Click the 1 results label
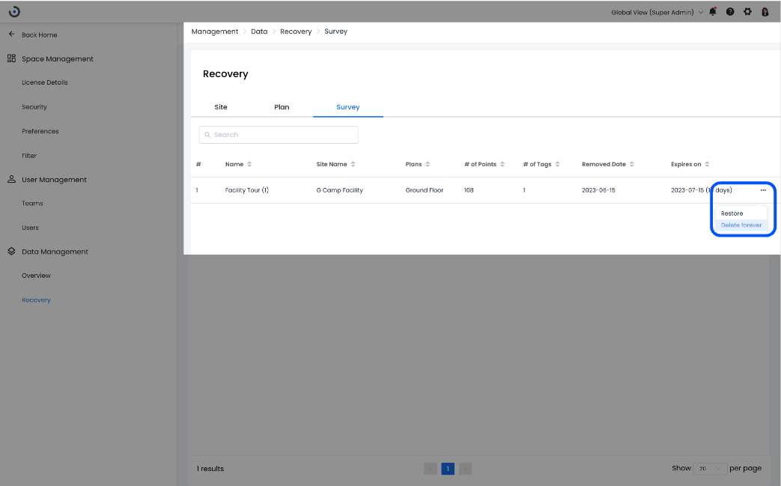This screenshot has width=781, height=486. (210, 469)
